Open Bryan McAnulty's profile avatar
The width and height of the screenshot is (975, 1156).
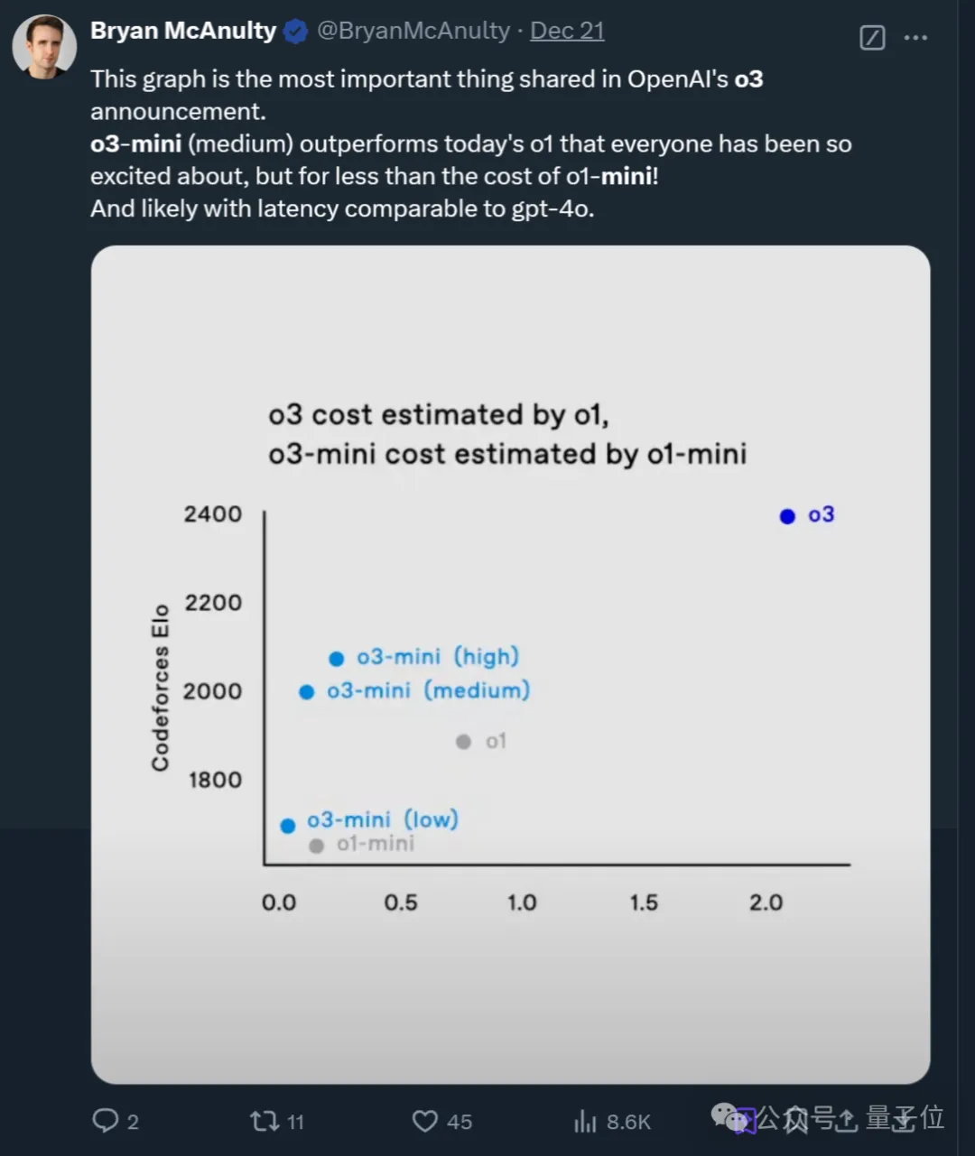44,47
